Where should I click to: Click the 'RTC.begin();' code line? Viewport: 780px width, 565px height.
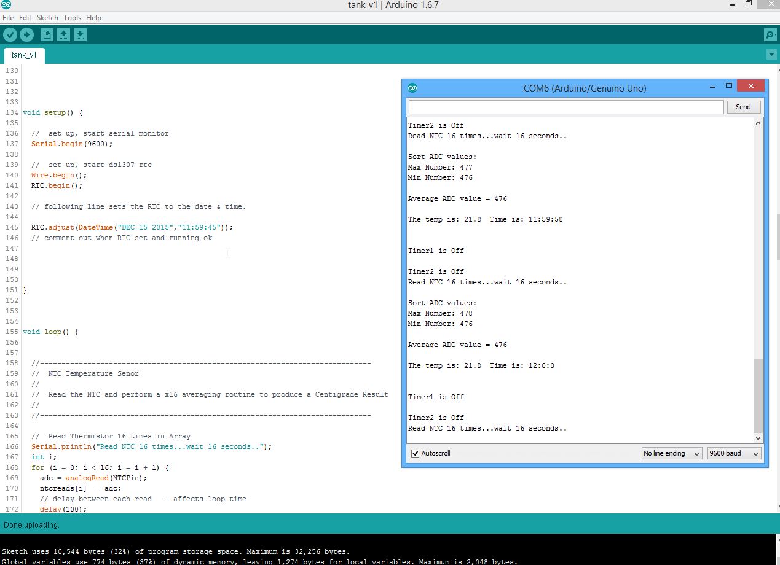pos(57,185)
